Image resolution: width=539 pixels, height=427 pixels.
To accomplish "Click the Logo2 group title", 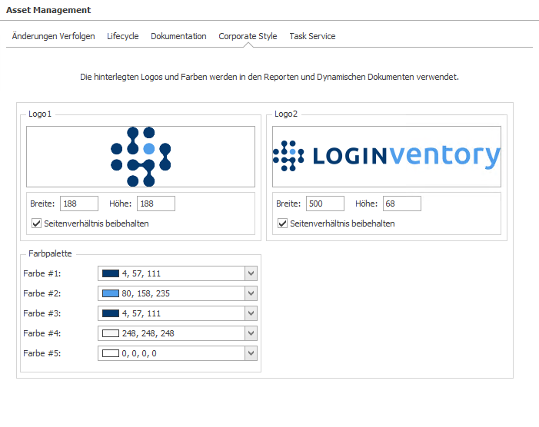I will click(286, 114).
